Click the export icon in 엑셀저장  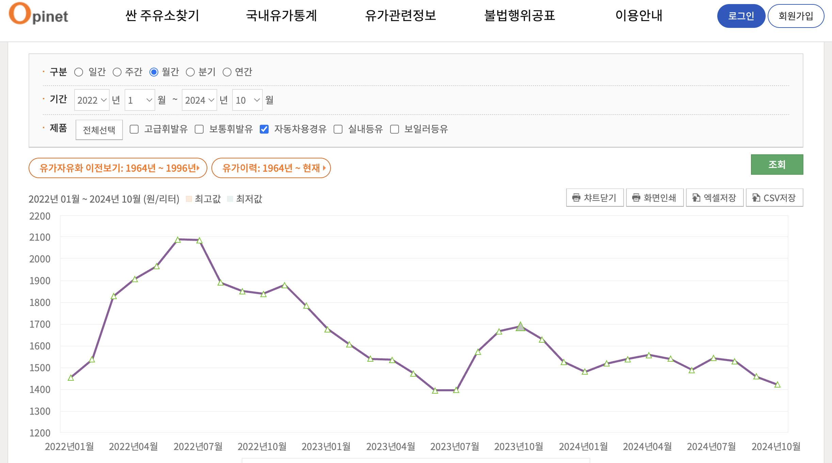[696, 198]
